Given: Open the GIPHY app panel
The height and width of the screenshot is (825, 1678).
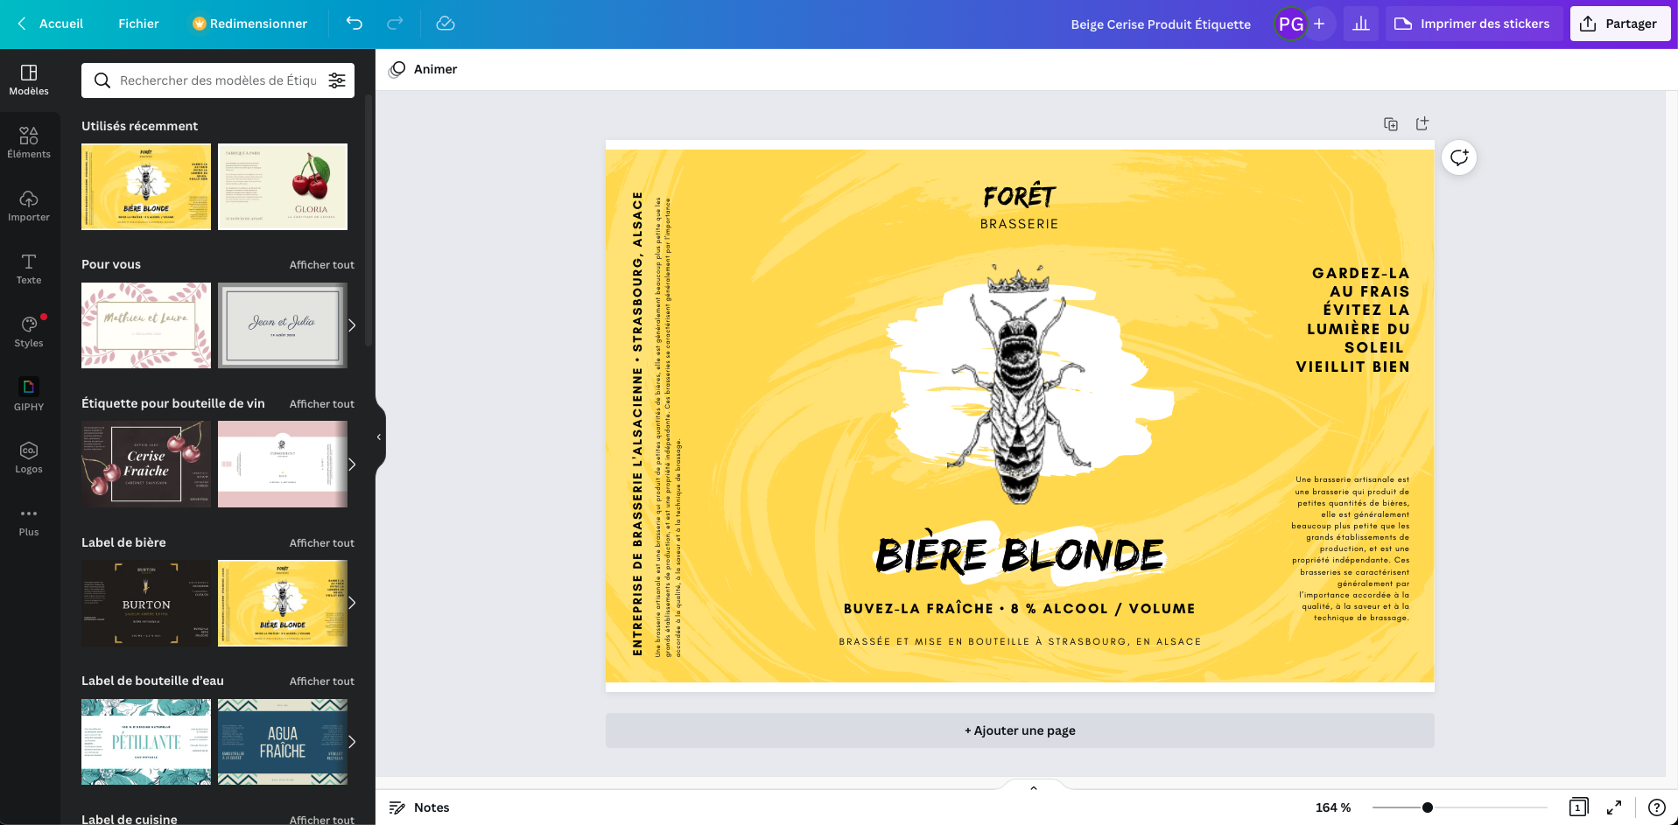Looking at the screenshot, I should pyautogui.click(x=29, y=395).
